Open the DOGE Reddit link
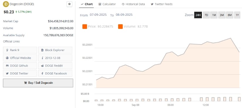242x108 pixels. pyautogui.click(x=55, y=66)
